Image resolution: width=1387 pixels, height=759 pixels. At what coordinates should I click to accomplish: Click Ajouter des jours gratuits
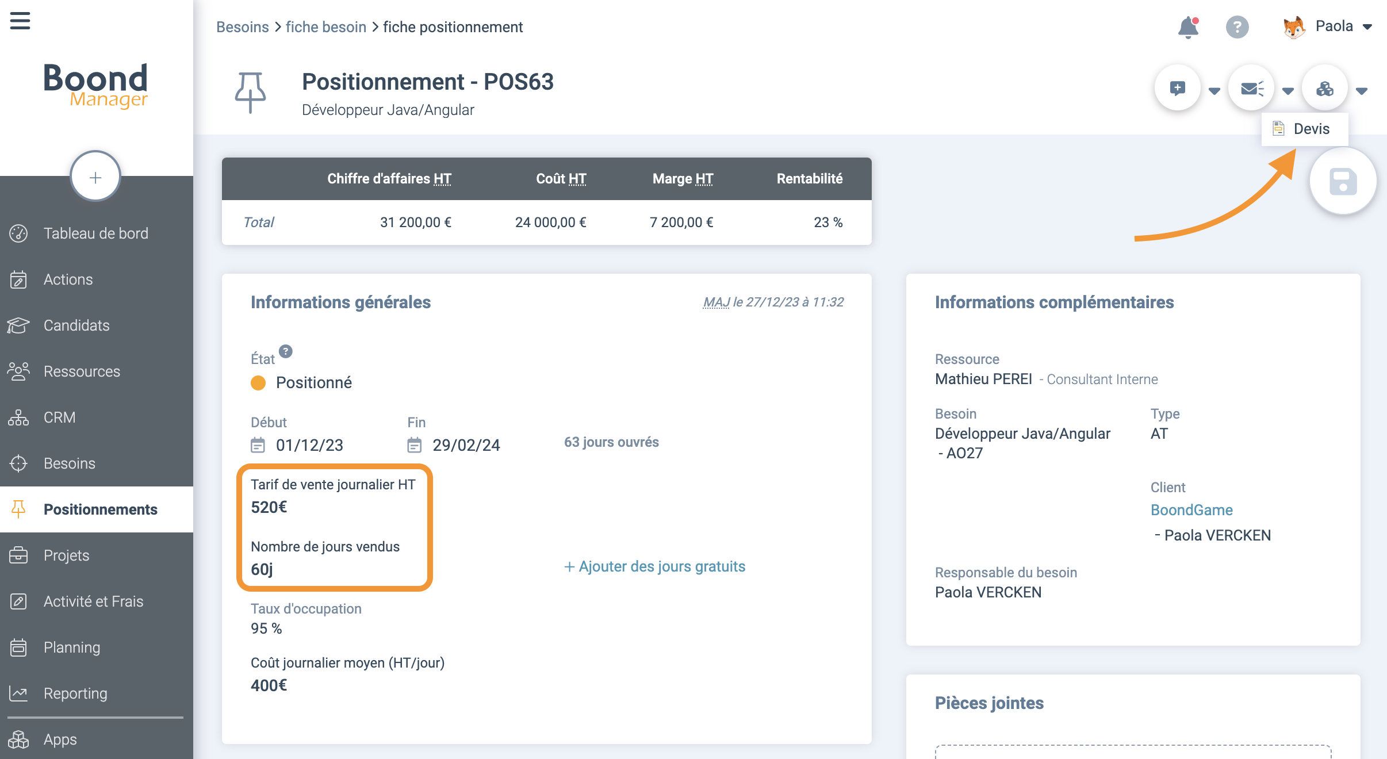pos(655,567)
